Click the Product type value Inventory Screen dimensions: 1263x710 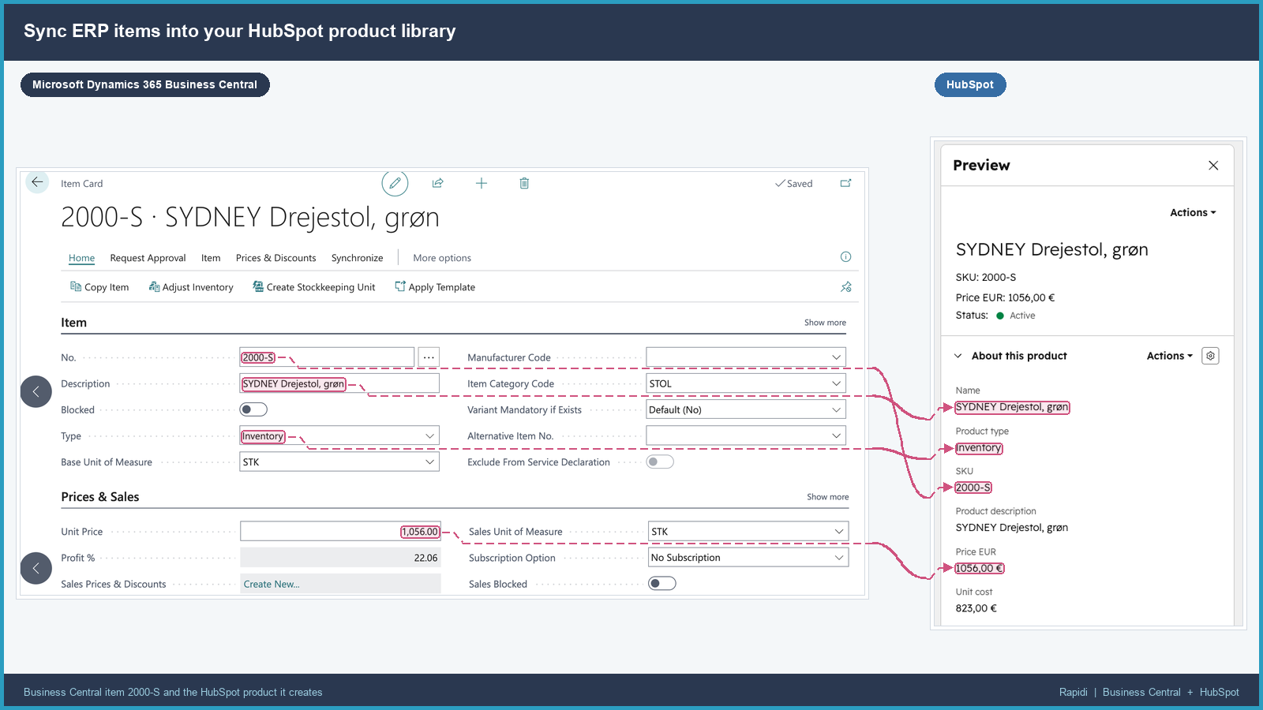[979, 447]
